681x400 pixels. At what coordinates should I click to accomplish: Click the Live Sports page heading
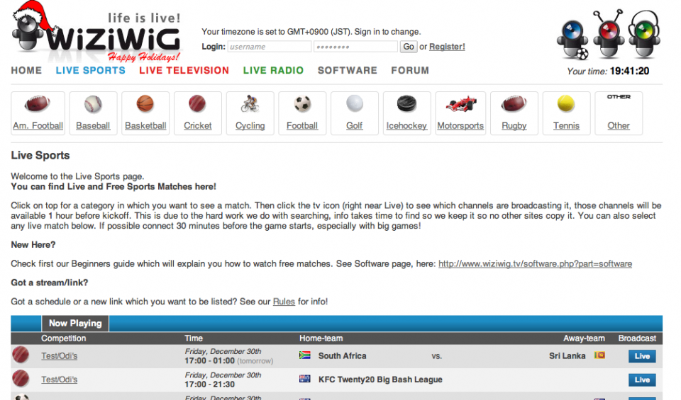(x=40, y=155)
